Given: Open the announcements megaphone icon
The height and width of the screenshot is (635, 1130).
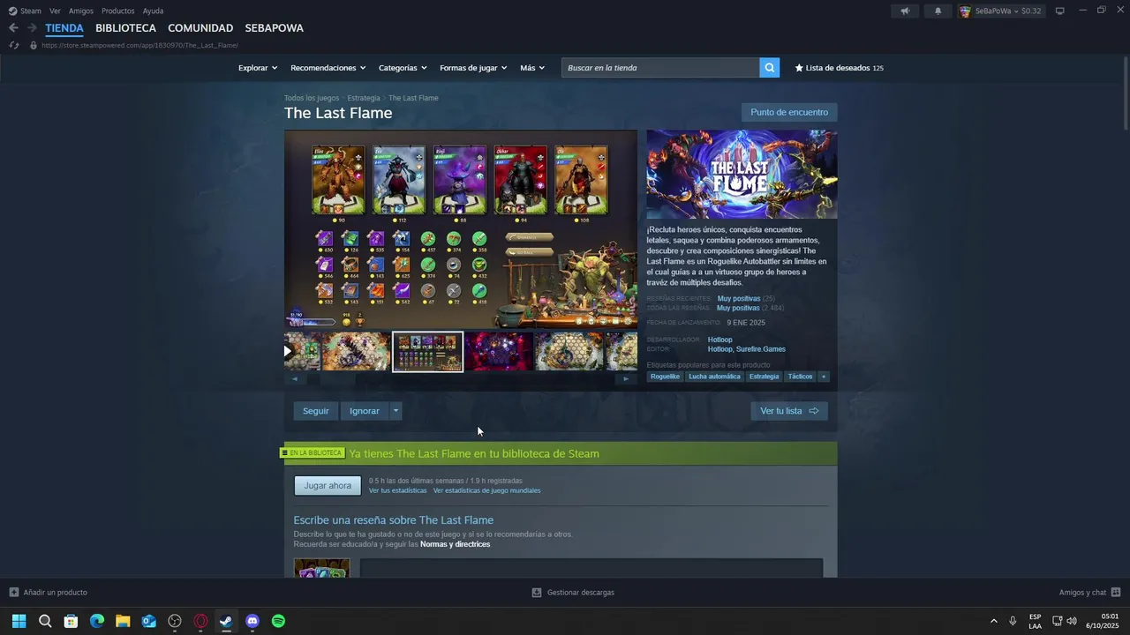Looking at the screenshot, I should click(905, 11).
